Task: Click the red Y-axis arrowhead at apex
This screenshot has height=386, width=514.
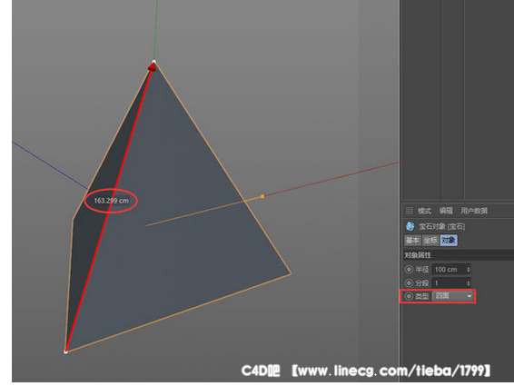Action: pyautogui.click(x=152, y=67)
